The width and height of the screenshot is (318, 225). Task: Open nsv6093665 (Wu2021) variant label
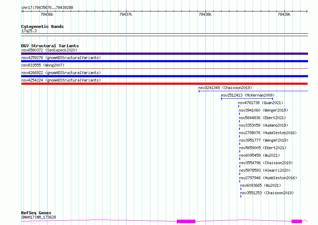tap(260, 185)
